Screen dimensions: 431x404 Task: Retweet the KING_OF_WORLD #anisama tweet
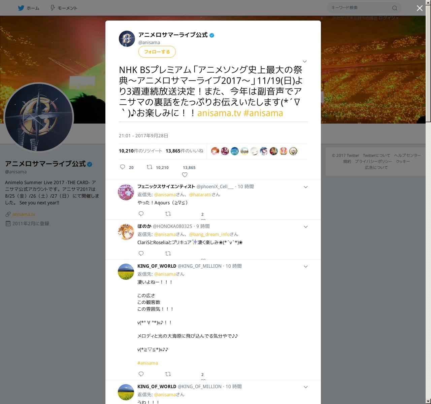tap(168, 374)
